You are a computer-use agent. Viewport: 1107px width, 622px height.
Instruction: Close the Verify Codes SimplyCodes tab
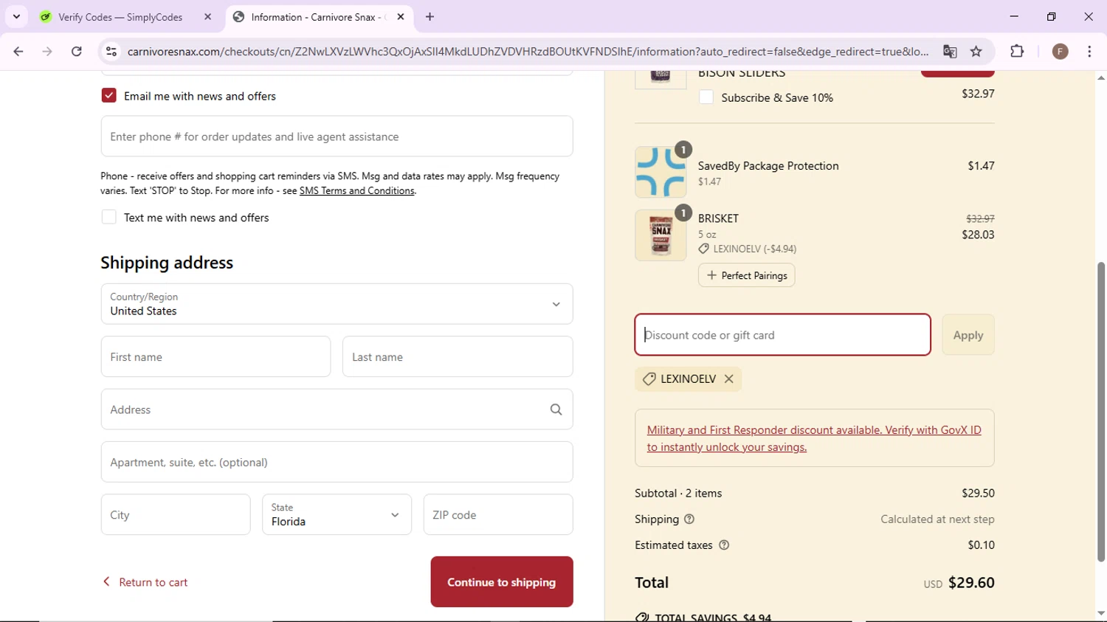(x=207, y=17)
